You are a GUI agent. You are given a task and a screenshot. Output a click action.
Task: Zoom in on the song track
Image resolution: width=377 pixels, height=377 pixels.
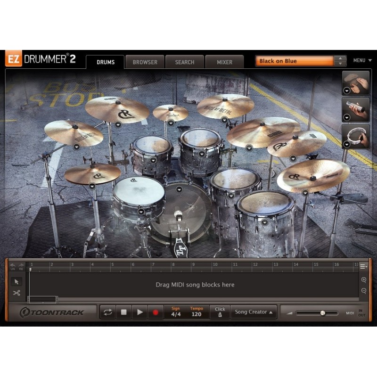coord(364,279)
